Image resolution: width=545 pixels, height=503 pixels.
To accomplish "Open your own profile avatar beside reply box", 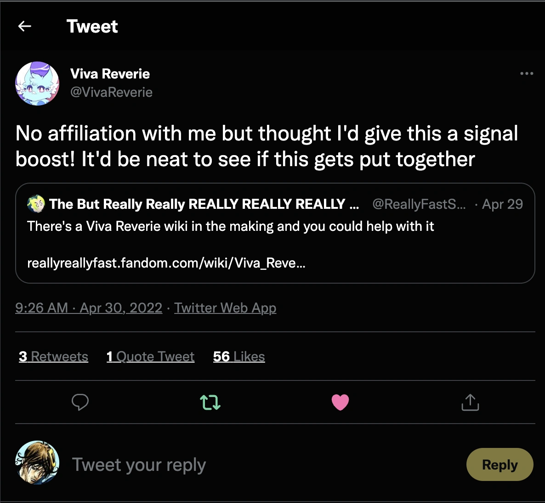I will [37, 463].
